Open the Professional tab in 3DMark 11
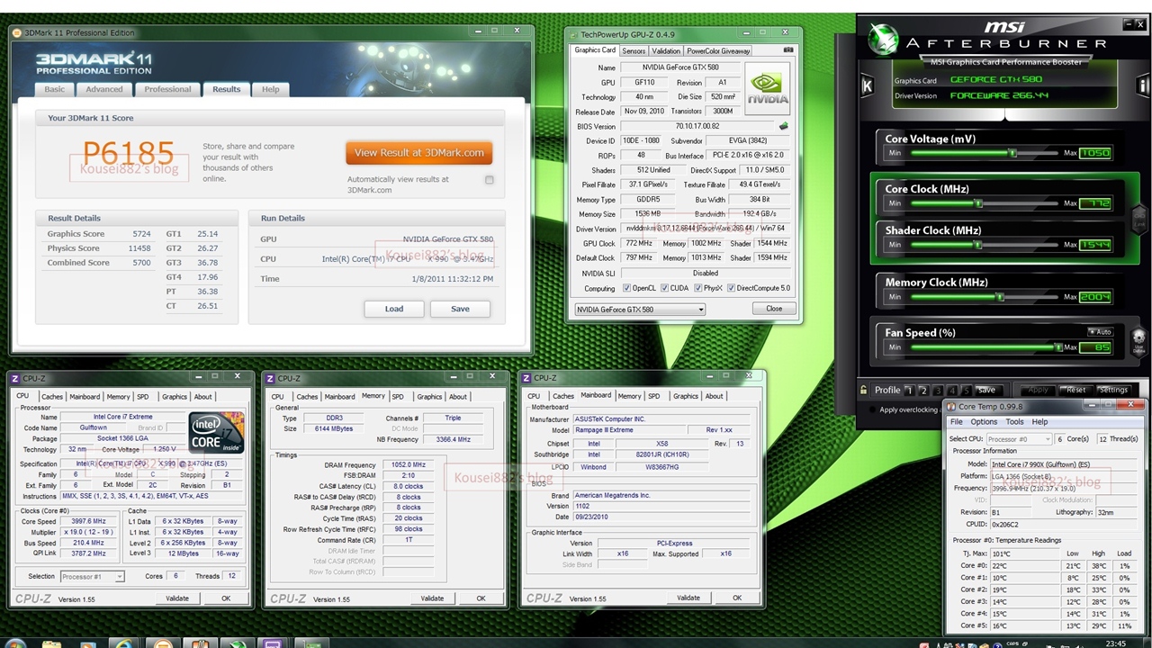The height and width of the screenshot is (648, 1152). pyautogui.click(x=167, y=89)
